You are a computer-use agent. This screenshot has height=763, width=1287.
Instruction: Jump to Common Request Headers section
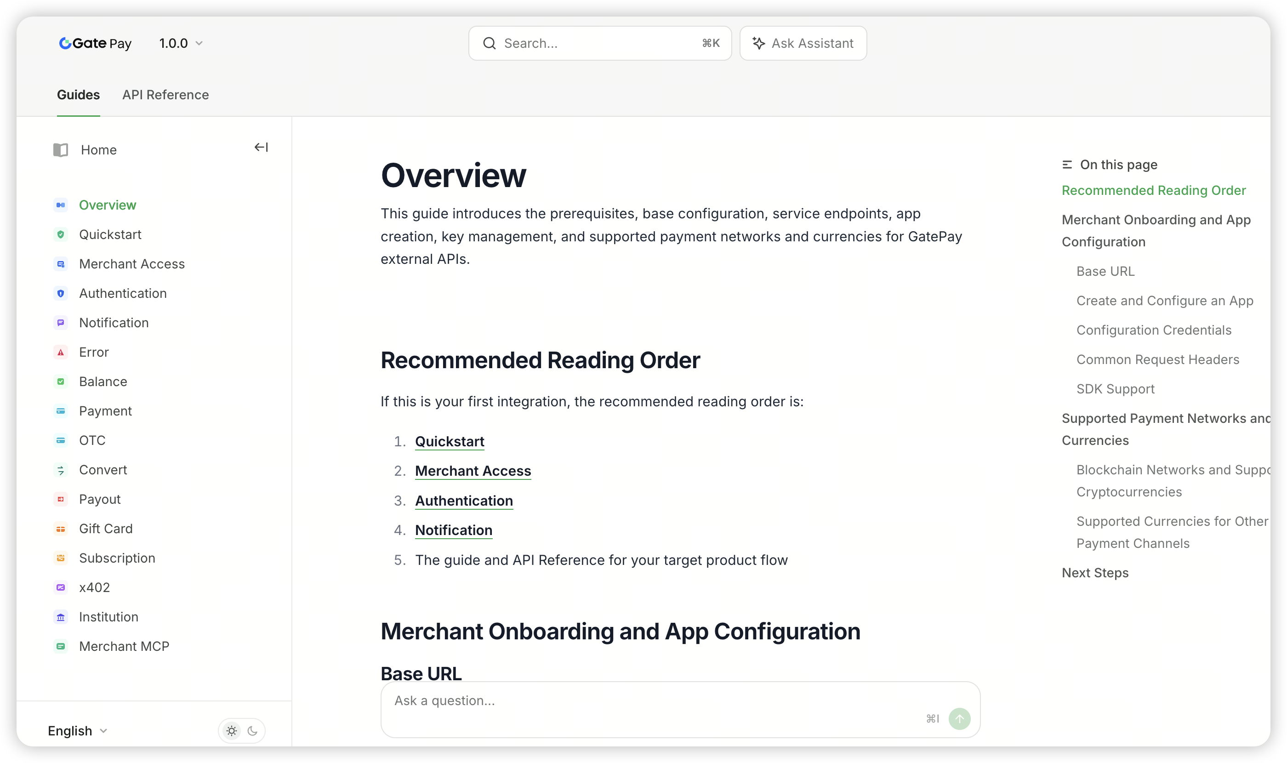point(1158,359)
